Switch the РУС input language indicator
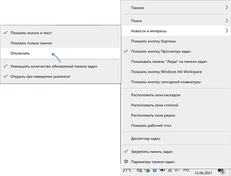231x176 pixels. click(x=187, y=170)
